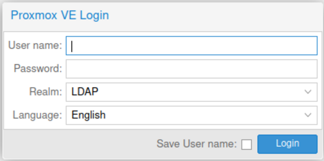Click the "Language:" field label
The image size is (324, 161).
tap(37, 115)
